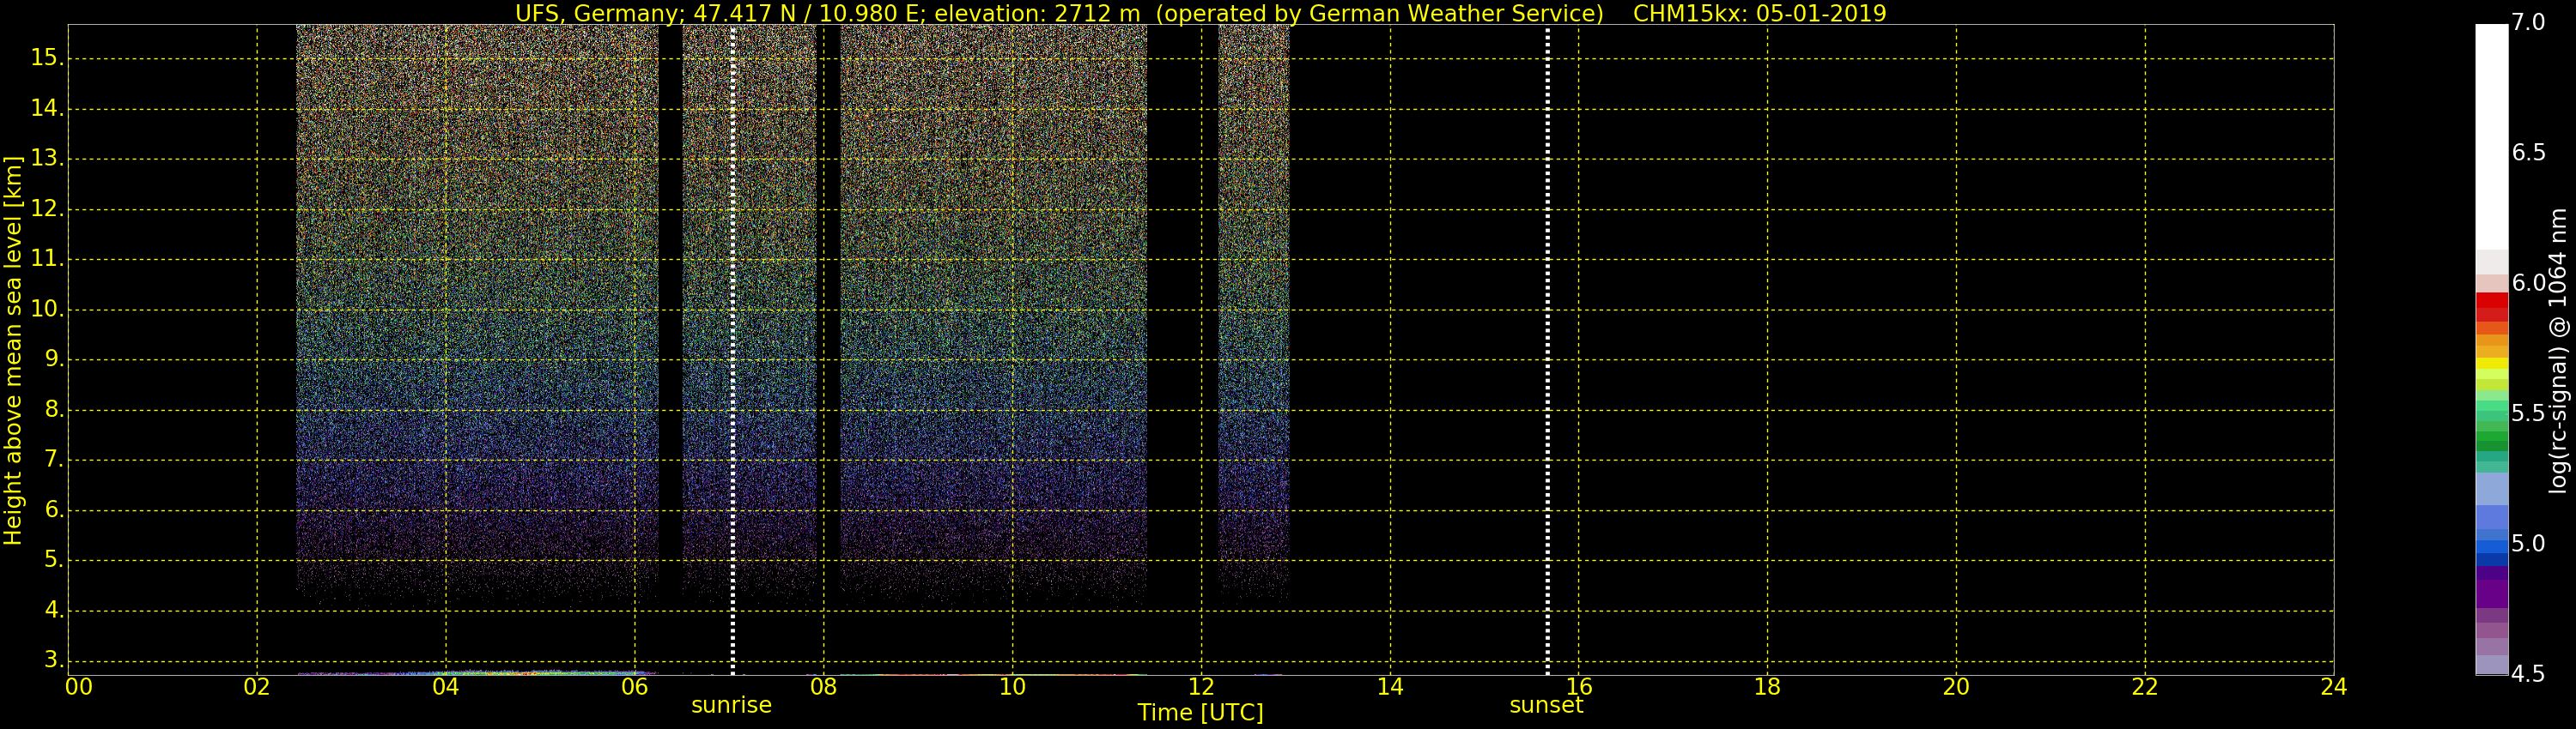Click the time tick label '04'
This screenshot has height=729, width=2576.
click(x=446, y=687)
